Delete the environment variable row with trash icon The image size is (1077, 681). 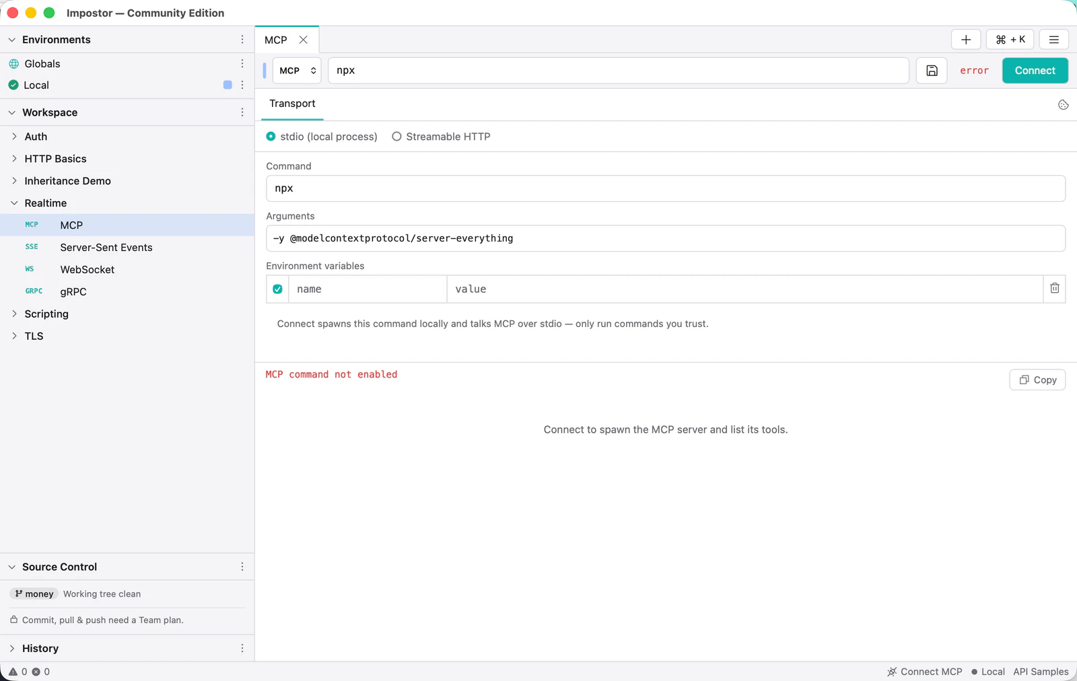1055,288
